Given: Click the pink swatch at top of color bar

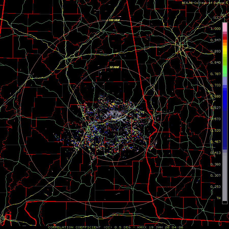Looking at the screenshot, I should click(x=225, y=27).
